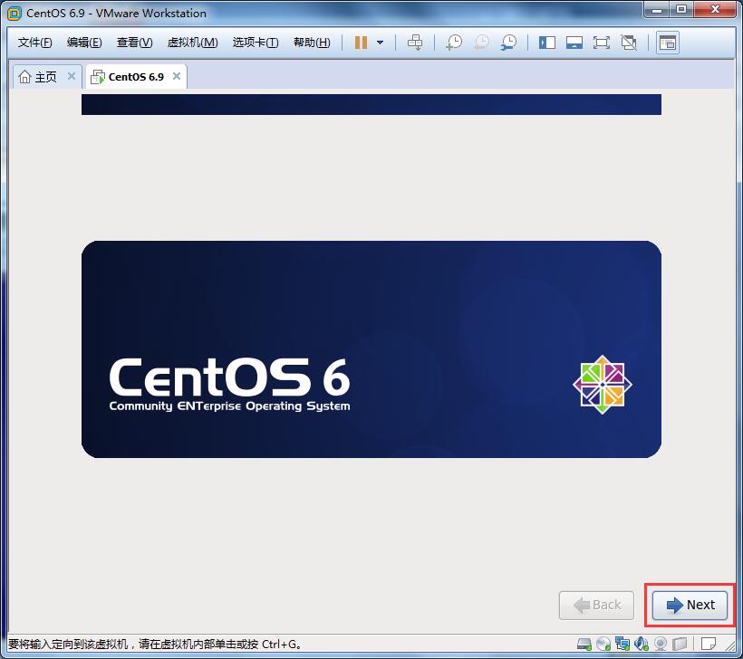
Task: Click the webcam device status icon
Action: click(661, 644)
